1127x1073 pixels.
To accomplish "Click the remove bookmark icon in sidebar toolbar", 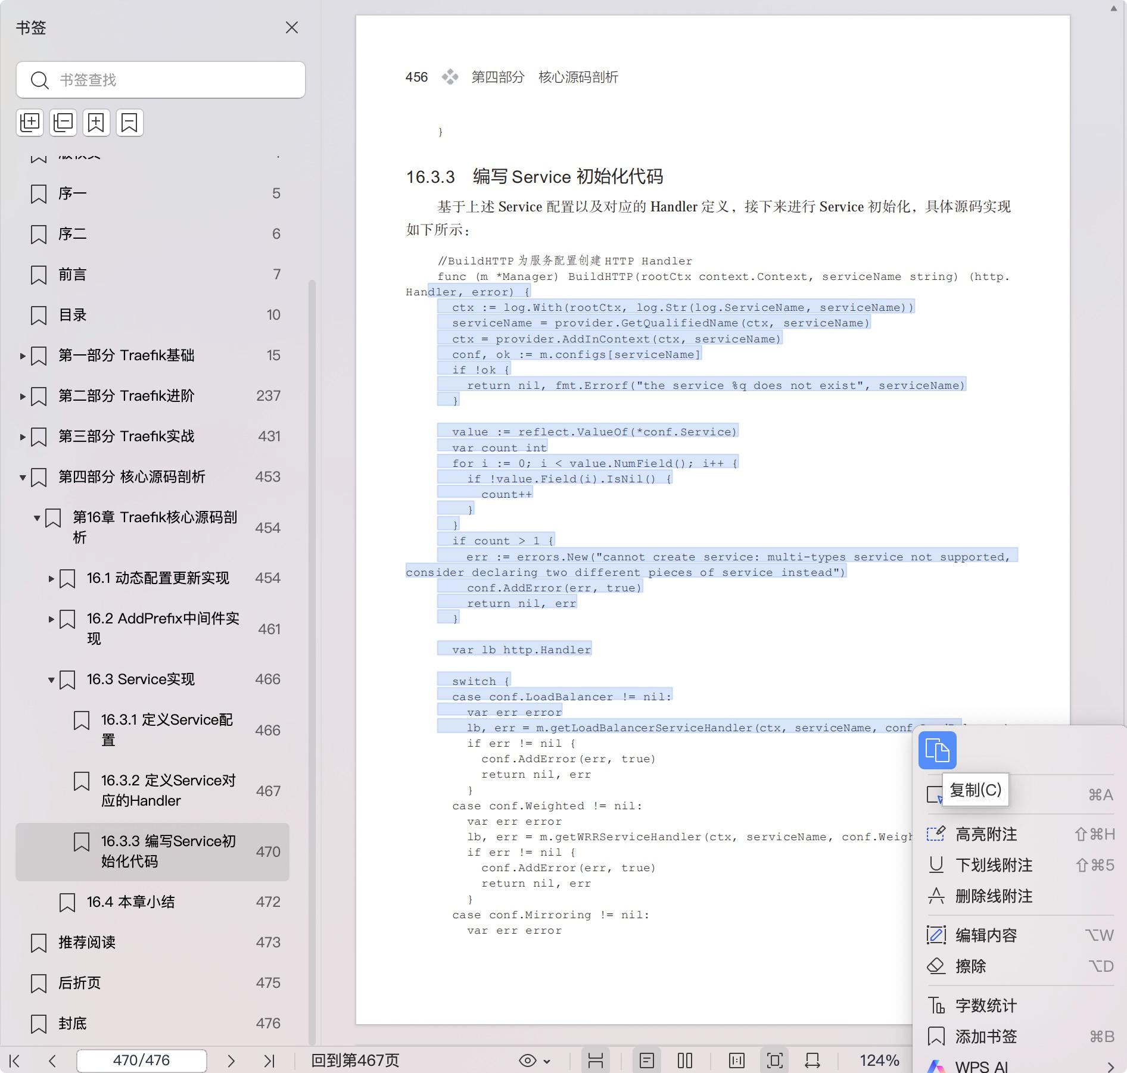I will click(x=129, y=123).
